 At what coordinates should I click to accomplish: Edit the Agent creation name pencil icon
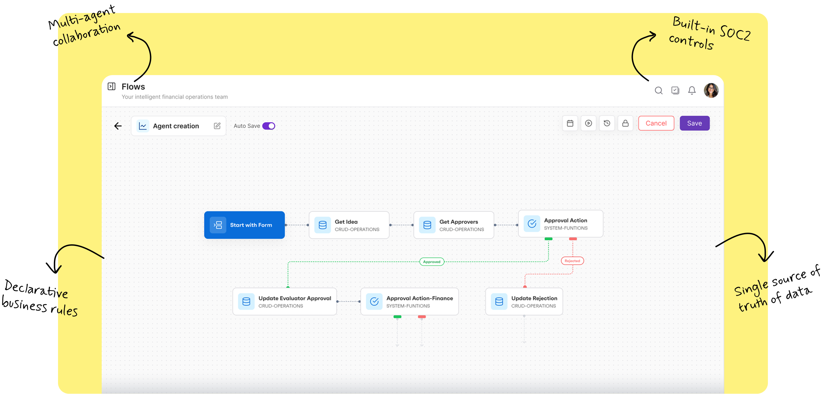217,126
